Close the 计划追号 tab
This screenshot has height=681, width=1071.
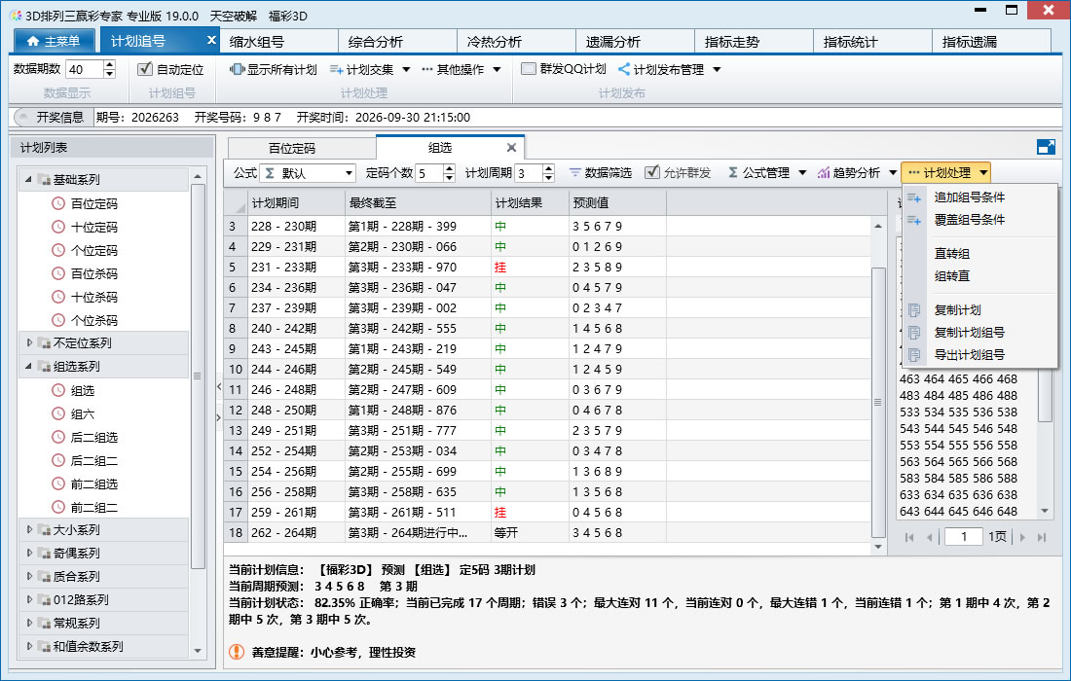click(211, 40)
